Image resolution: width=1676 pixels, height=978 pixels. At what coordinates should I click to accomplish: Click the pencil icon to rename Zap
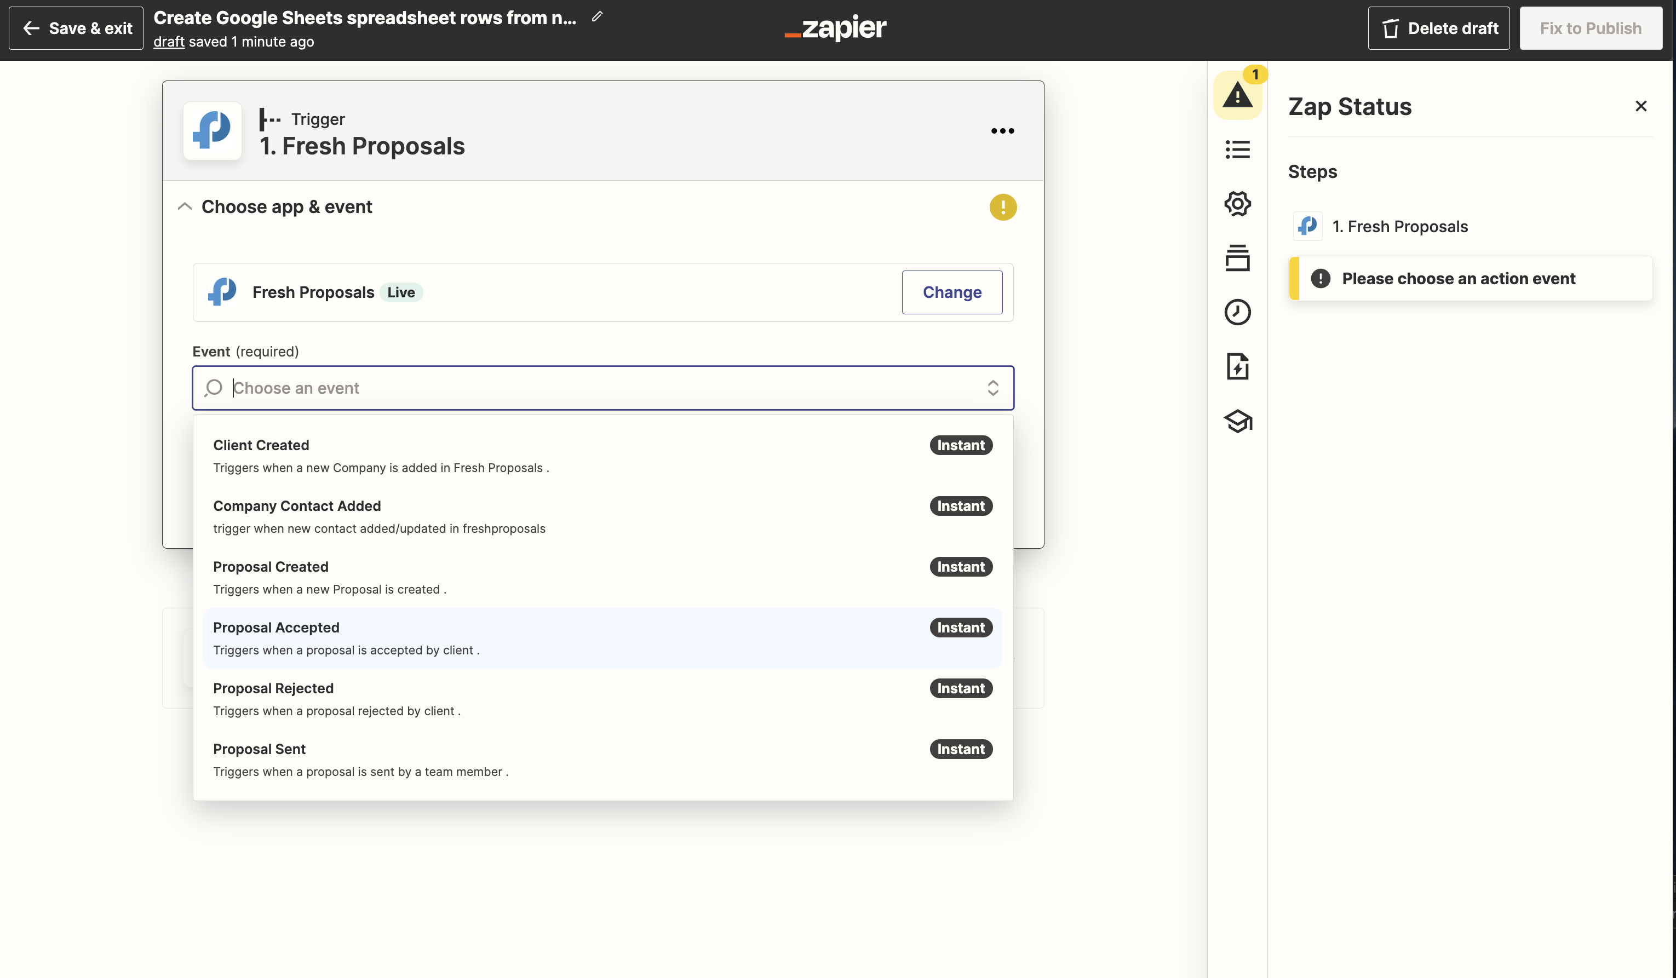click(x=597, y=16)
